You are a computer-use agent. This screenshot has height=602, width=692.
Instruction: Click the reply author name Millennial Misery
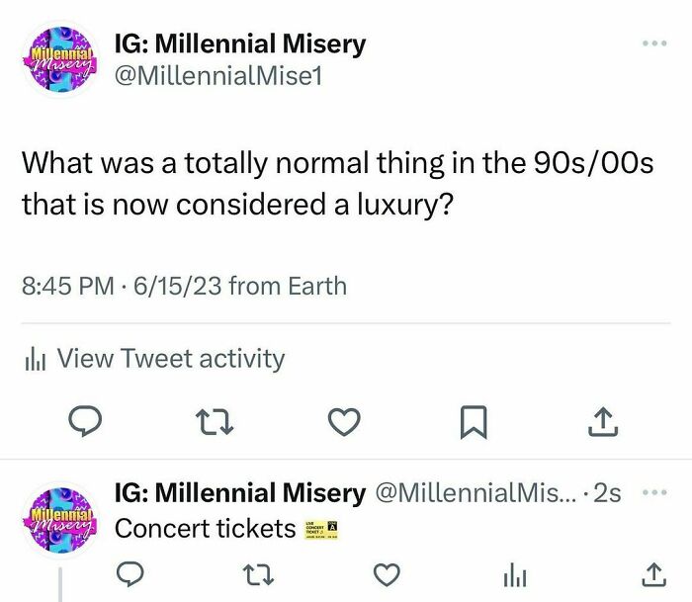coord(240,492)
